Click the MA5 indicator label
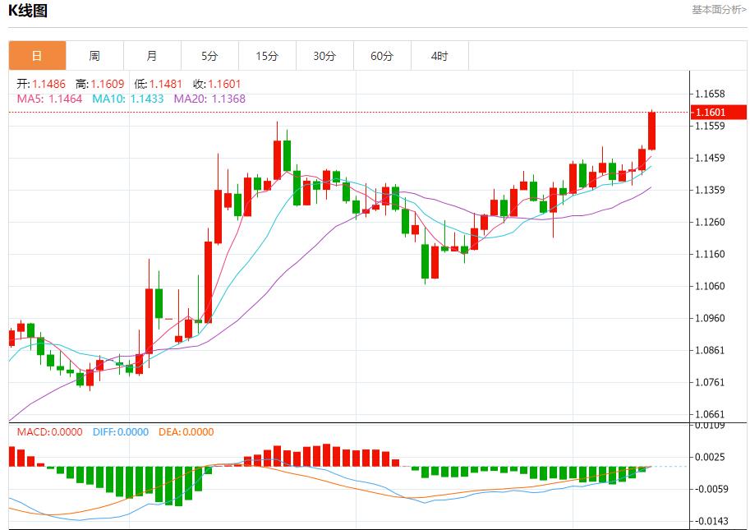Image resolution: width=750 pixels, height=530 pixels. (49, 99)
